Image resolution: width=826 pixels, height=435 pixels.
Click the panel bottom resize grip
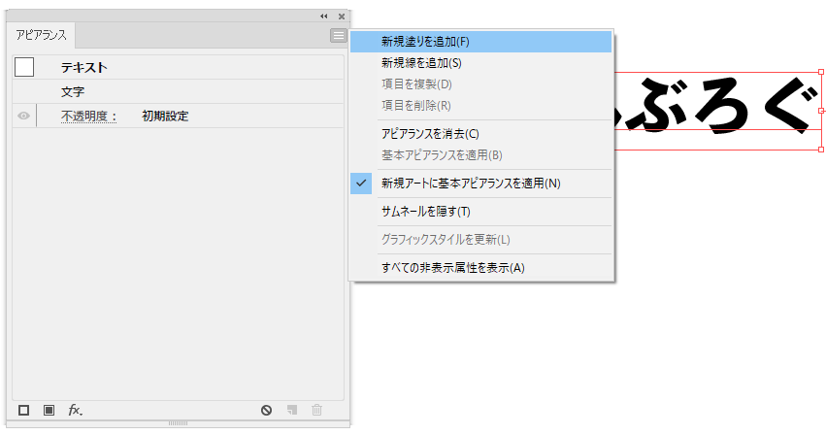pyautogui.click(x=178, y=423)
